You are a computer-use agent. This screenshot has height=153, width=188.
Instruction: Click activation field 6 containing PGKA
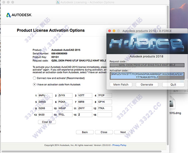pos(65,102)
